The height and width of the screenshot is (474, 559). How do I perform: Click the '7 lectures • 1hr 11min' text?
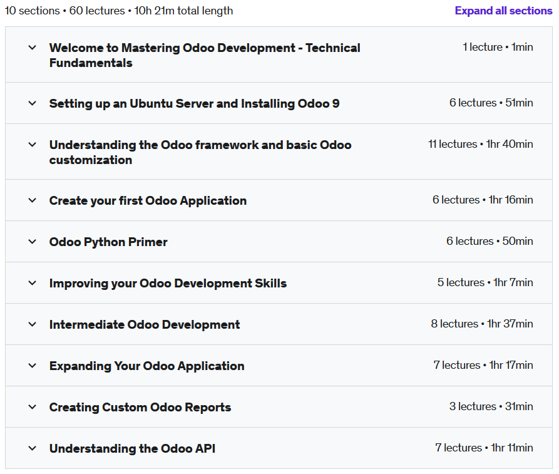point(484,448)
